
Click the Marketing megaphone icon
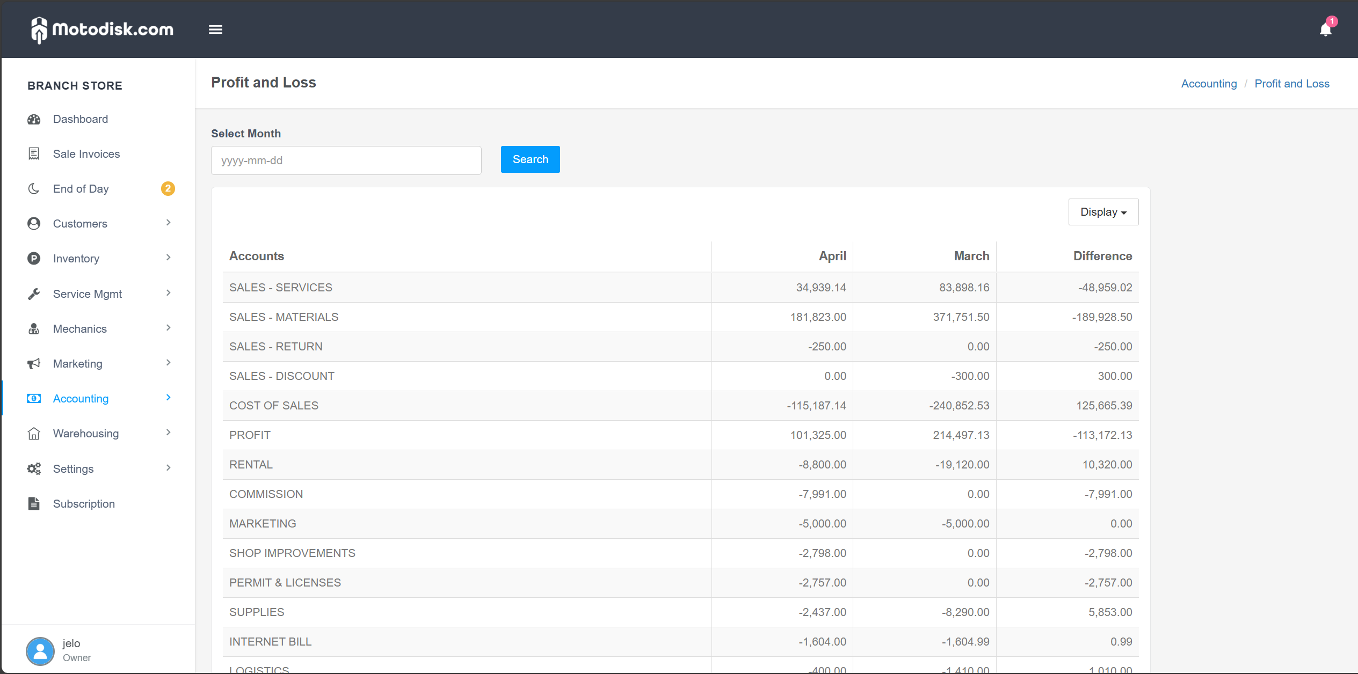pyautogui.click(x=34, y=364)
